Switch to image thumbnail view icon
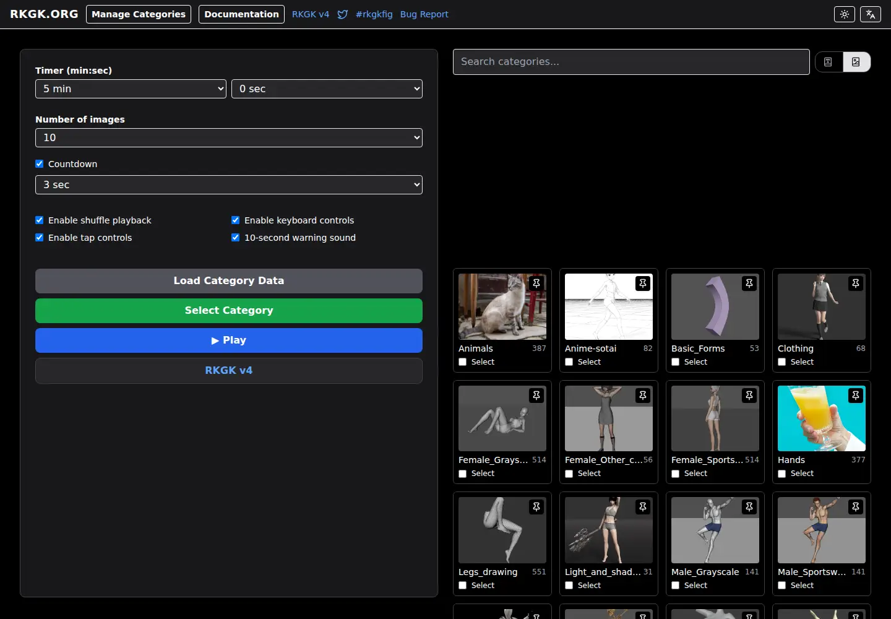 click(x=856, y=62)
